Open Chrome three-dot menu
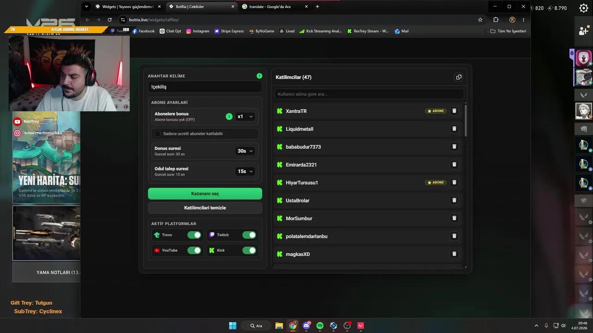 click(524, 20)
